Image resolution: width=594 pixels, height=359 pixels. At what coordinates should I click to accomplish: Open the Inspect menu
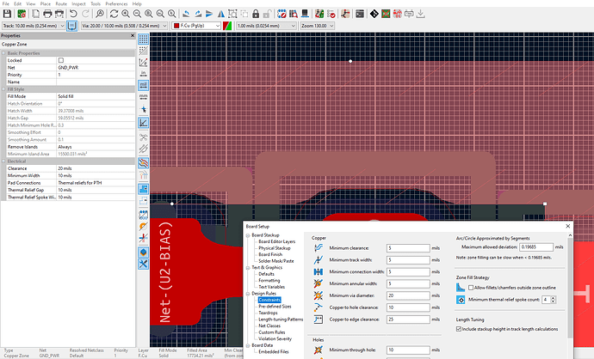tap(79, 3)
